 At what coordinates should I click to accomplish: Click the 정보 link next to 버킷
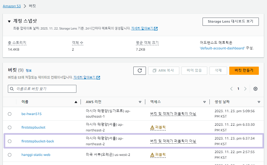pos(29,70)
